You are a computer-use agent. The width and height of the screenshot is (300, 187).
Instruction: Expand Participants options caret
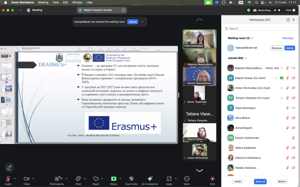point(67,179)
